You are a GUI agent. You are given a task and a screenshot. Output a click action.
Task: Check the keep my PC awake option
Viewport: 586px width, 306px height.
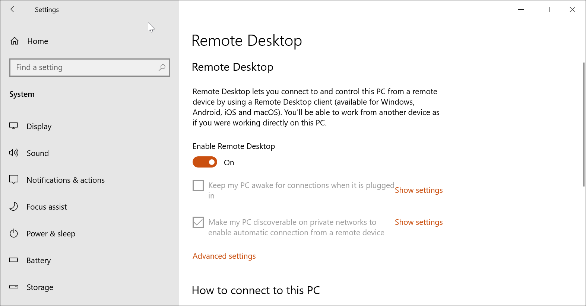[x=198, y=185]
